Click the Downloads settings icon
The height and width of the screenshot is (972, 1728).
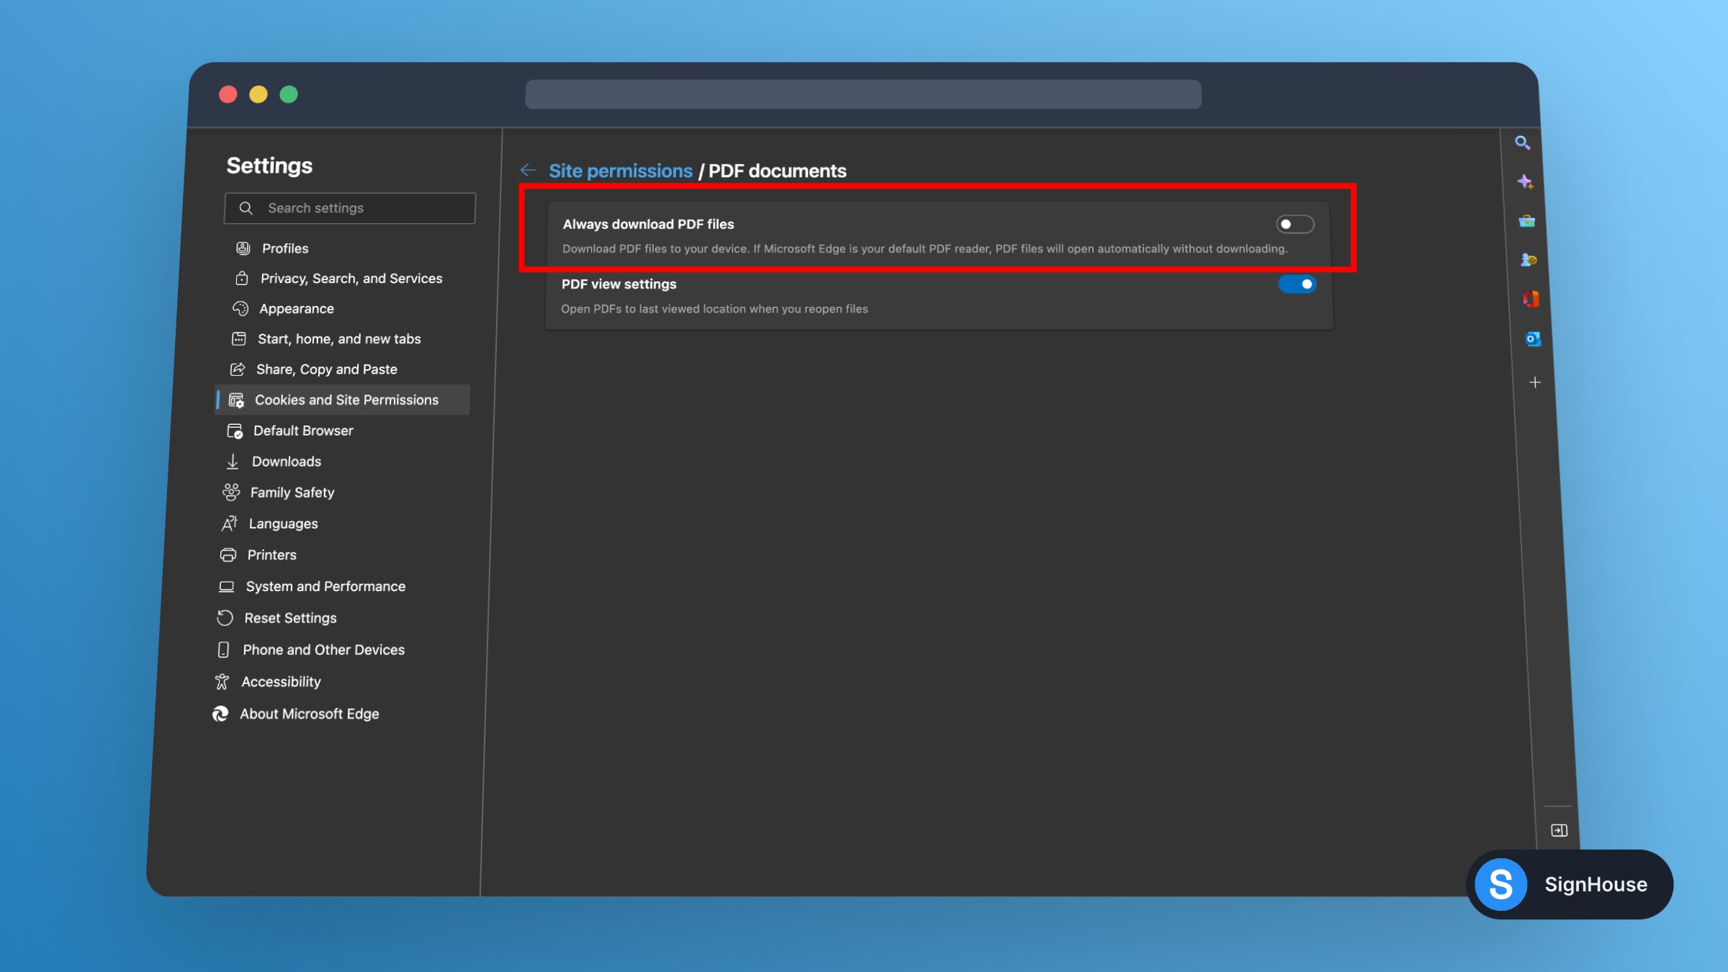click(x=233, y=461)
